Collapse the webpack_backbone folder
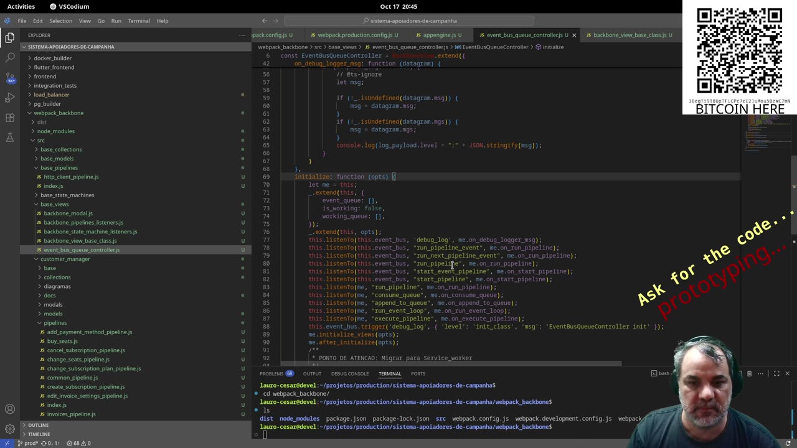 point(58,113)
